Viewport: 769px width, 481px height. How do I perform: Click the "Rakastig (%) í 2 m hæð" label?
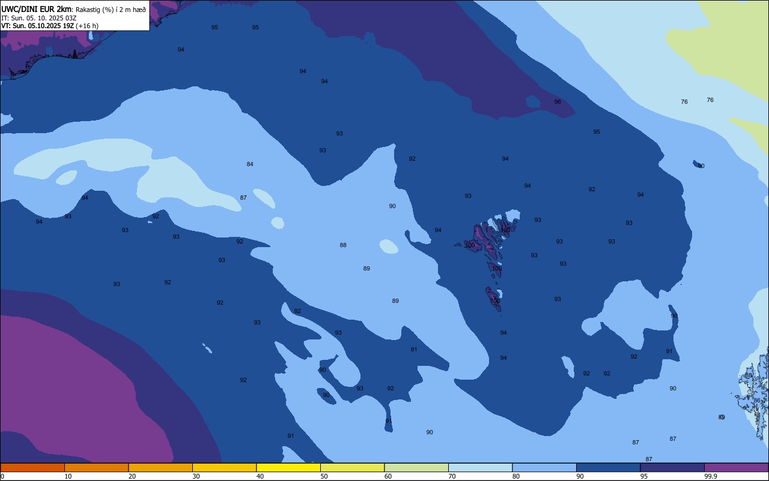[x=111, y=10]
